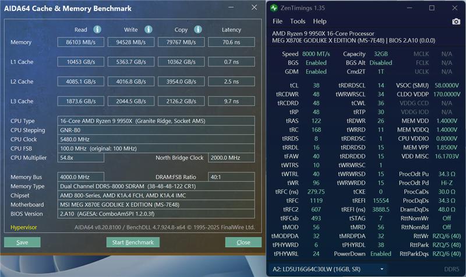Click the Copy info icon in AIDA64

click(x=198, y=29)
